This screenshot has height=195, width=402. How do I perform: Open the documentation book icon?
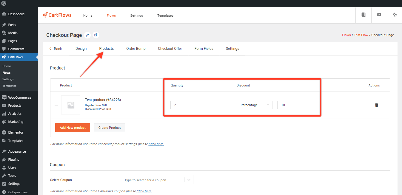tap(363, 15)
